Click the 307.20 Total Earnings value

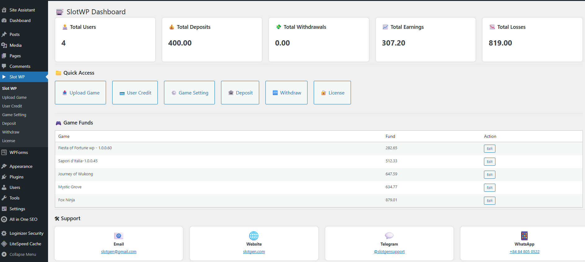(393, 43)
